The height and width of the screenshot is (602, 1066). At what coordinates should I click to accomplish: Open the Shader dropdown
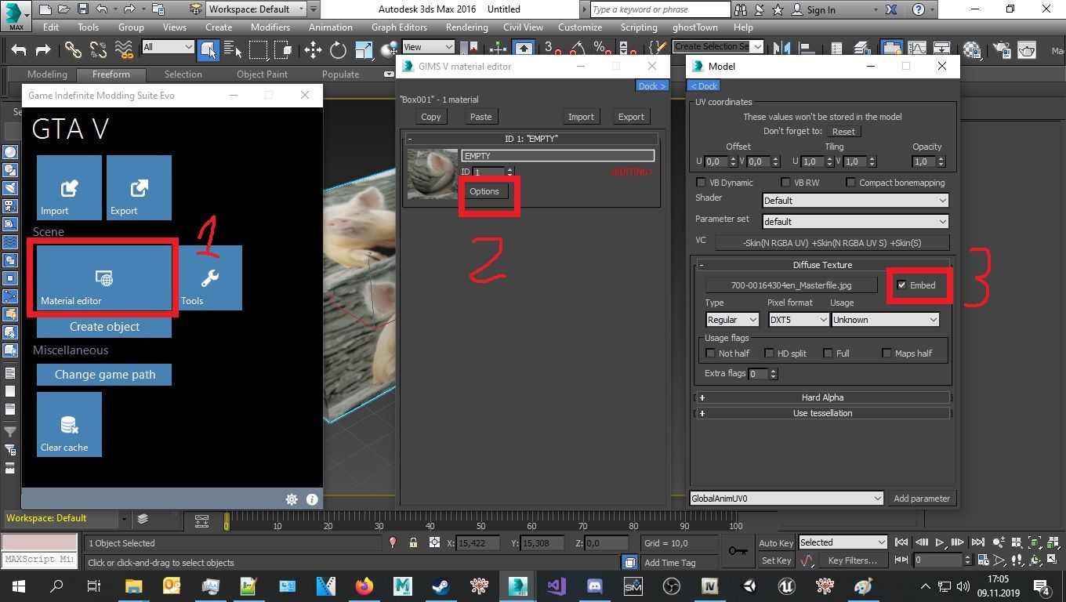pyautogui.click(x=854, y=201)
